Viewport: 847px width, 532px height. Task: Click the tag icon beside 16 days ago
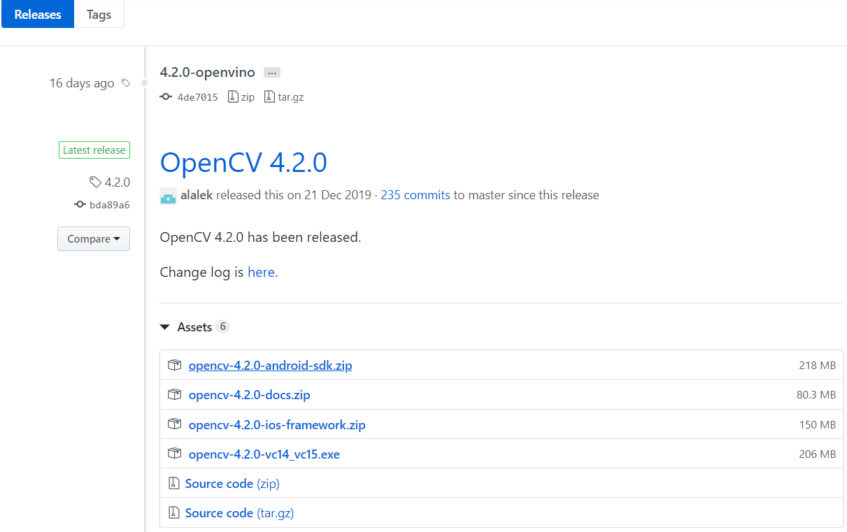point(126,83)
